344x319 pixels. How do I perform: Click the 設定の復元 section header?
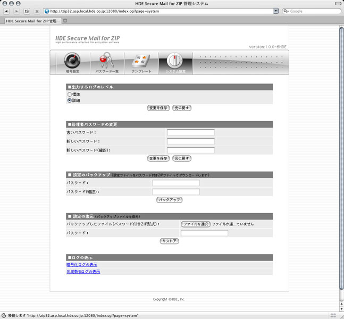(169, 216)
